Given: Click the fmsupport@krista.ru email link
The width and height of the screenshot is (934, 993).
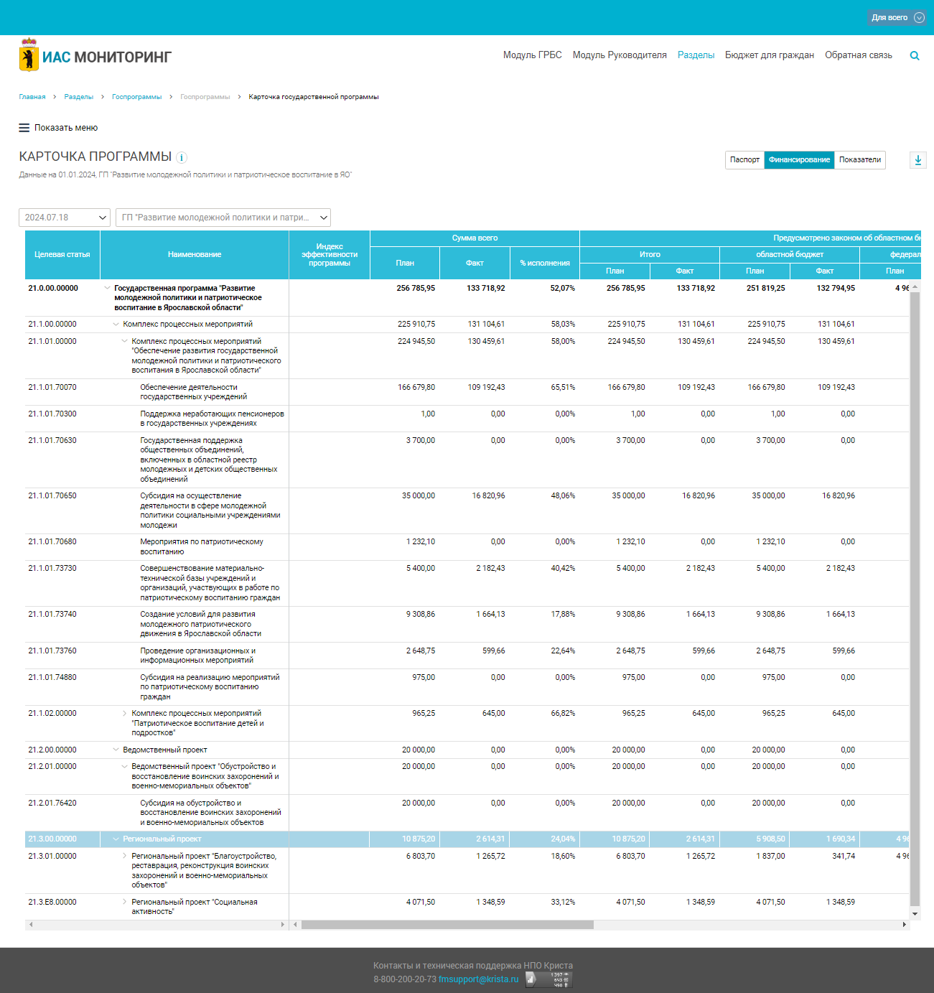Looking at the screenshot, I should [478, 979].
